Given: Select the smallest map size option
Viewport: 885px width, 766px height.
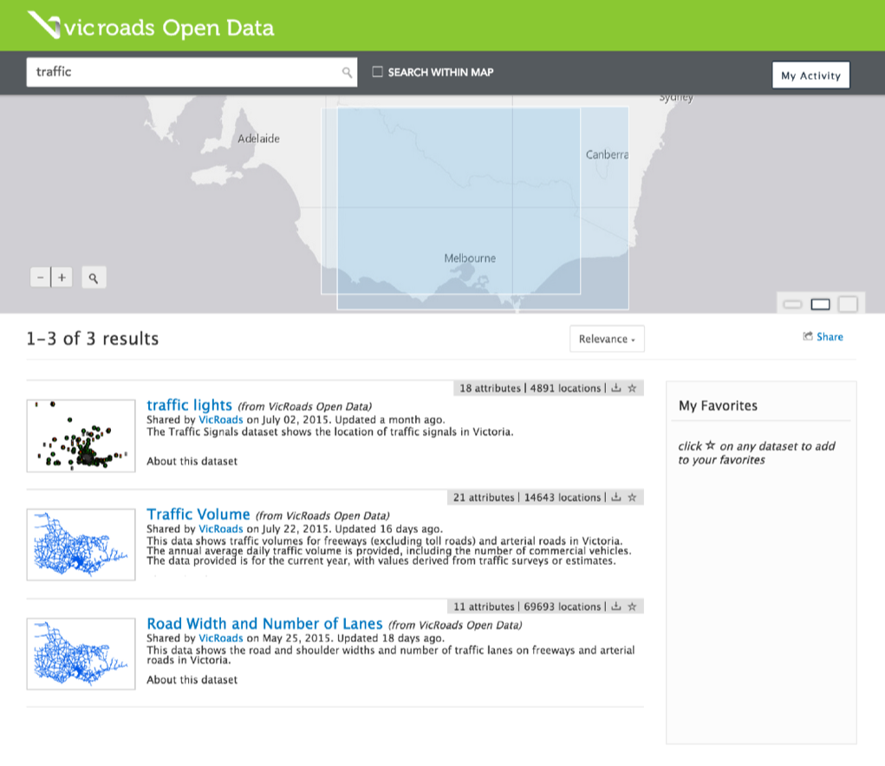Looking at the screenshot, I should 792,305.
